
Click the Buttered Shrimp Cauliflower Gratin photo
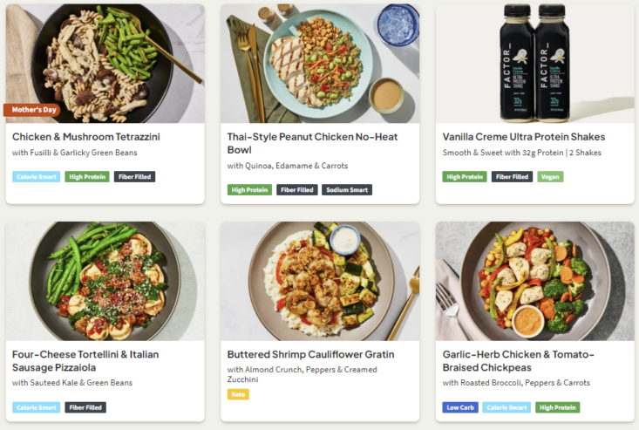coord(319,281)
